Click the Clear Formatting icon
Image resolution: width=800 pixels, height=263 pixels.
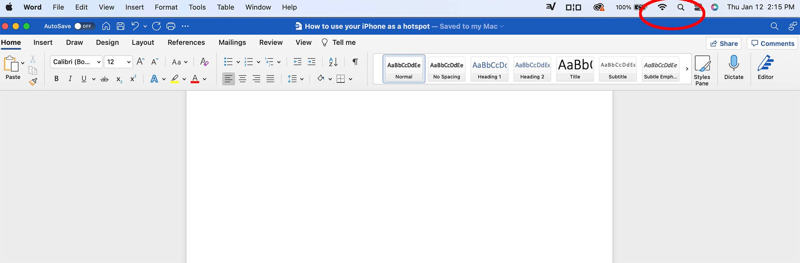[204, 62]
